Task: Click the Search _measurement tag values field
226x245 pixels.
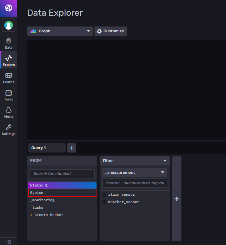Action: [x=135, y=183]
